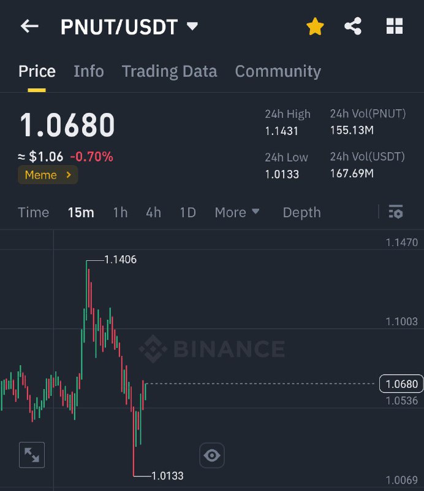Viewport: 424px width, 491px height.
Task: Expand chart to fullscreen
Action: coord(32,455)
